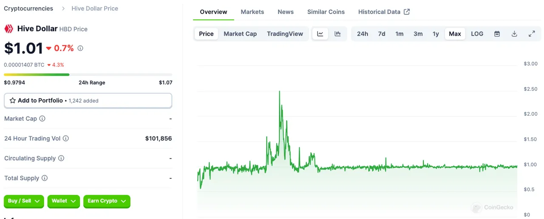
Task: Set chart range to 24h
Action: 363,34
